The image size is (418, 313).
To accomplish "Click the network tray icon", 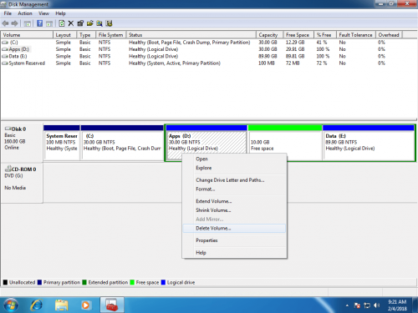I will (x=367, y=305).
